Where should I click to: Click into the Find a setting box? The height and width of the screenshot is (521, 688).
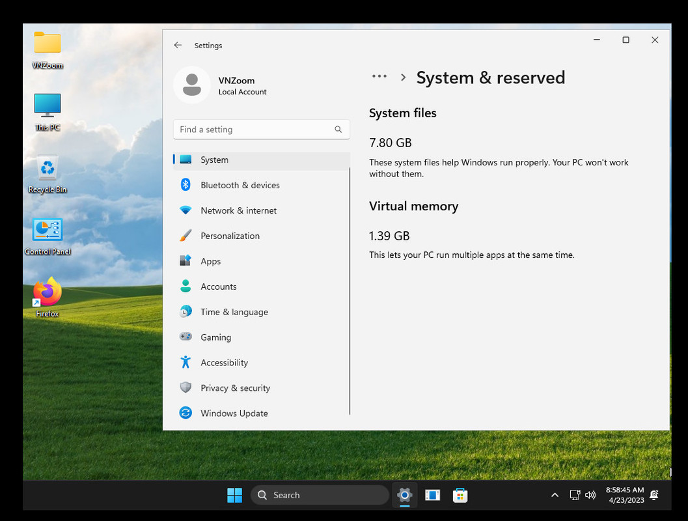(x=262, y=130)
